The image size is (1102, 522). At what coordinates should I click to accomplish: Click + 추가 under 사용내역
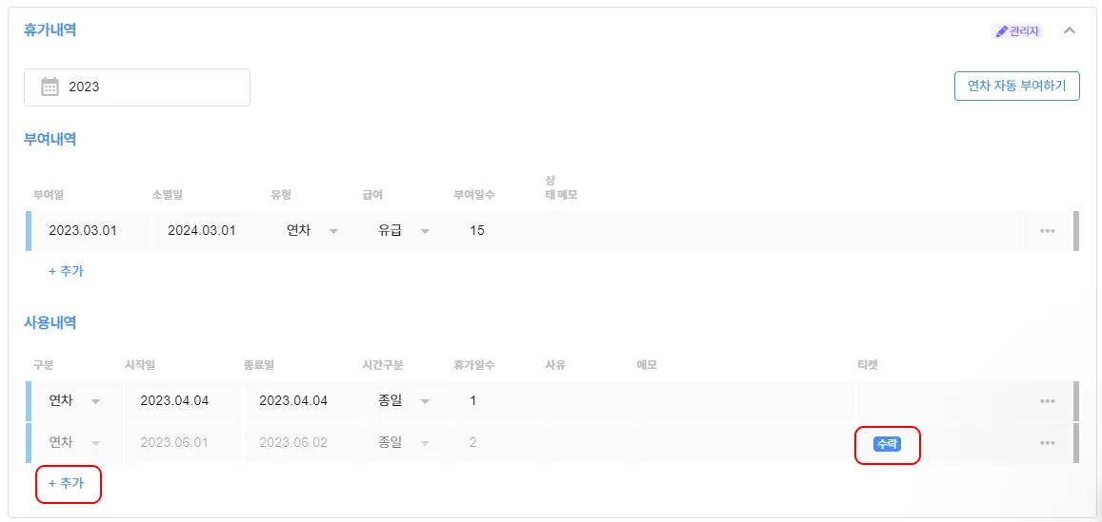66,483
